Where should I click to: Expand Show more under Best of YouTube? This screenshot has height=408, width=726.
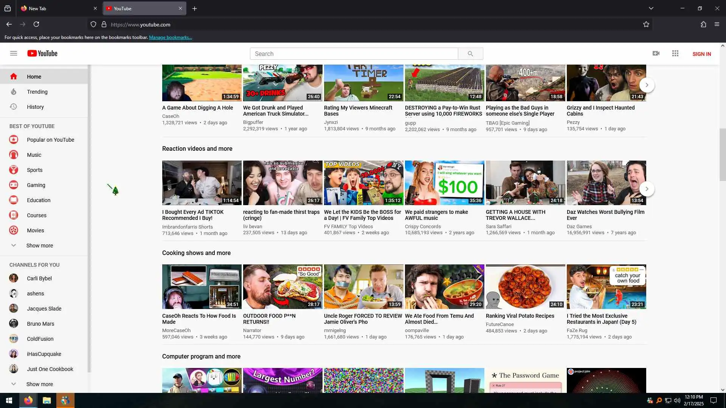coord(39,246)
